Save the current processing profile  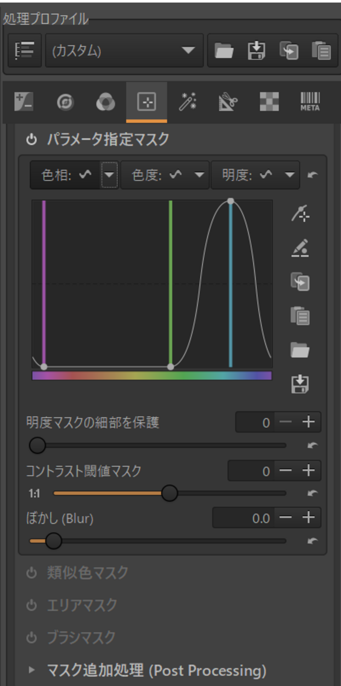[256, 50]
